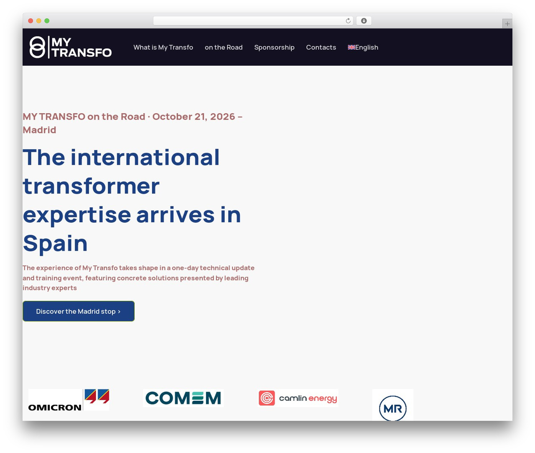Image resolution: width=535 pixels, height=453 pixels.
Task: Click the yellow minimize window button
Action: pyautogui.click(x=39, y=21)
